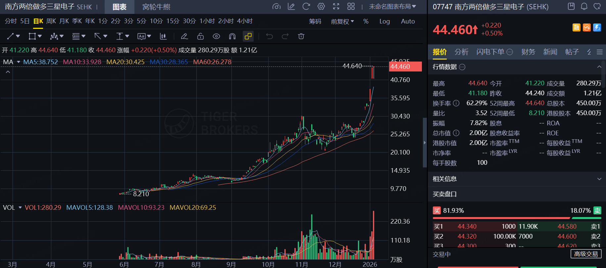Click the edit note icon in chart header

291,7
